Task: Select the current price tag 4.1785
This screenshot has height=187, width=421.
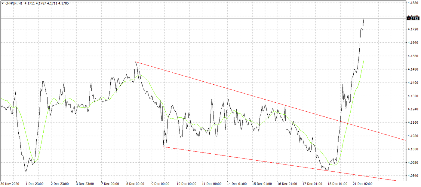Action: tap(413, 18)
